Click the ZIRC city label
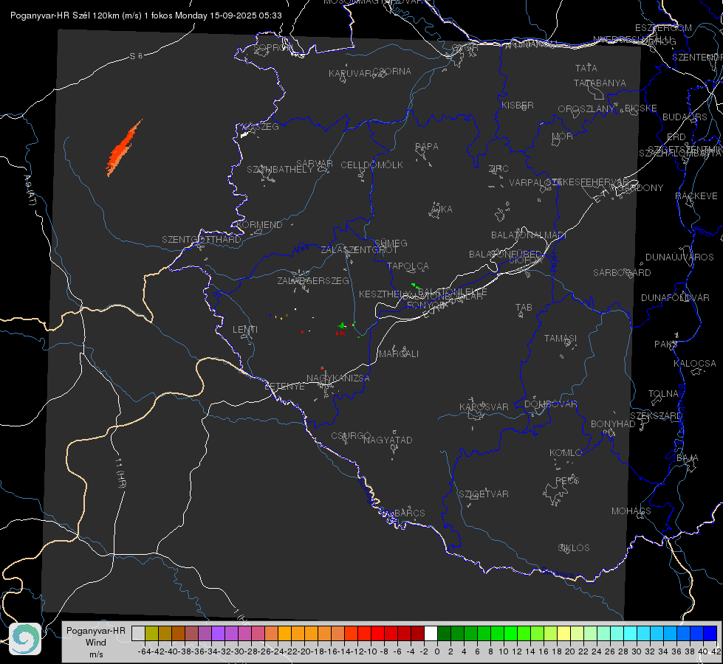Screen dimensions: 723x664 tap(498, 169)
